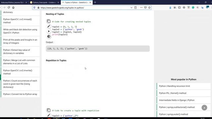Click the blue extension icon in toolbar
This screenshot has width=212, height=119.
coord(202,8)
